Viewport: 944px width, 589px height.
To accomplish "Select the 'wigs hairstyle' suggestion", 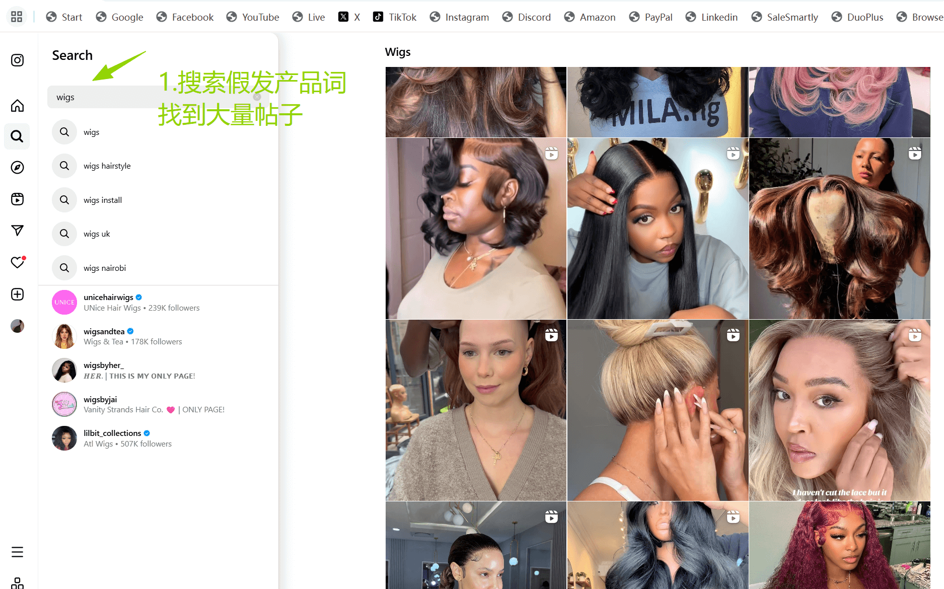I will pyautogui.click(x=107, y=166).
